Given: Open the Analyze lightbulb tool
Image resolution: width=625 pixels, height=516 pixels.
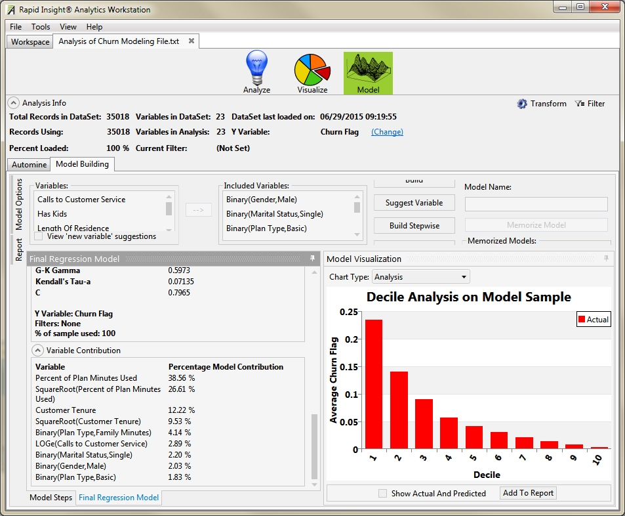Looking at the screenshot, I should tap(256, 68).
